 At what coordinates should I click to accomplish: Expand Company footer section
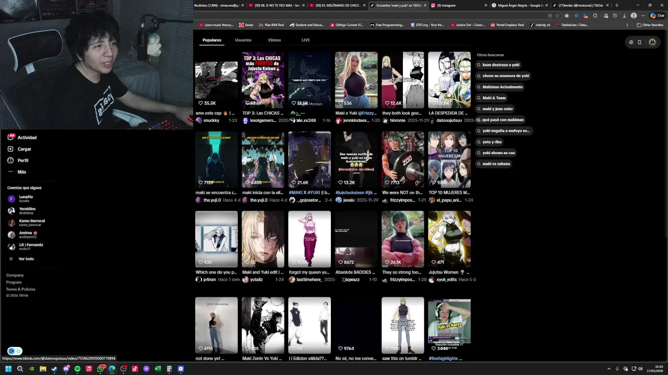point(15,275)
